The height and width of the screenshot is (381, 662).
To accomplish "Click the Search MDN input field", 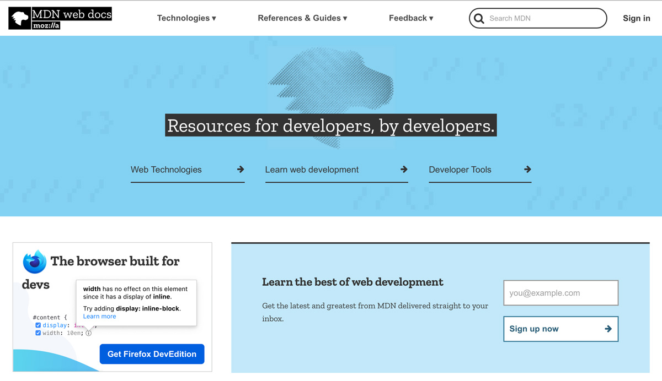I will coord(538,18).
